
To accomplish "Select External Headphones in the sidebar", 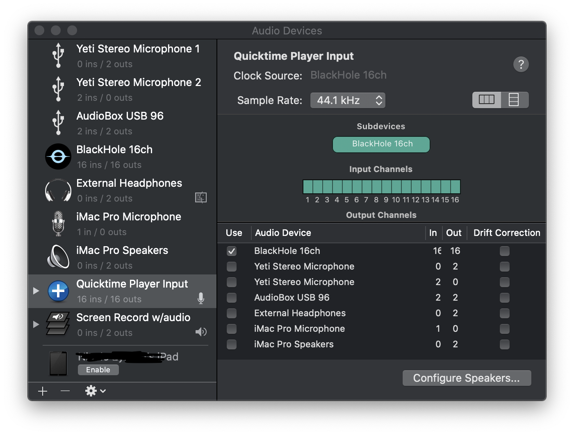I will coord(122,190).
